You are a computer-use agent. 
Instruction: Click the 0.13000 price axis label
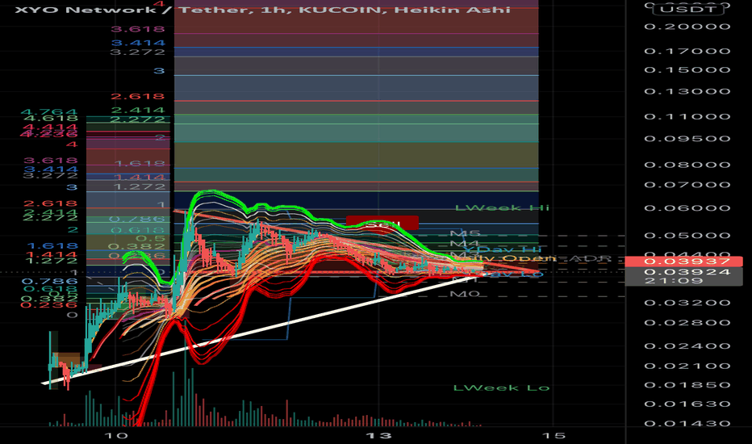tap(687, 92)
